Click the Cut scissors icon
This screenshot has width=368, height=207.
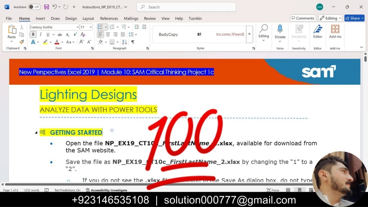22,27
